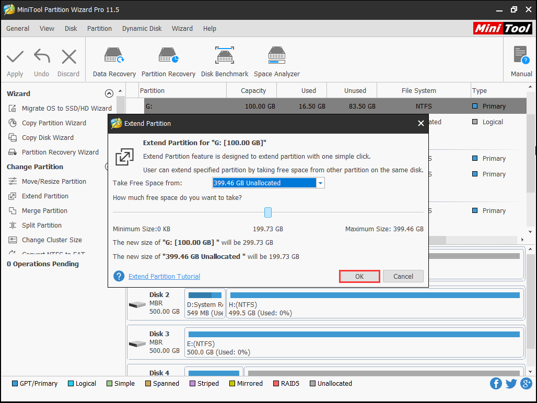Image resolution: width=537 pixels, height=403 pixels.
Task: Click the Partition column header
Action: tap(182, 91)
